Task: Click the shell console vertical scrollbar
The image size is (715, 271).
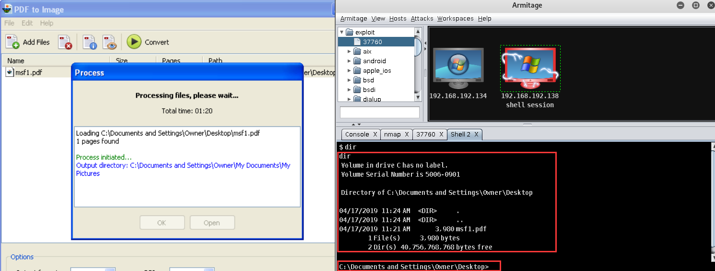Action: click(x=712, y=201)
